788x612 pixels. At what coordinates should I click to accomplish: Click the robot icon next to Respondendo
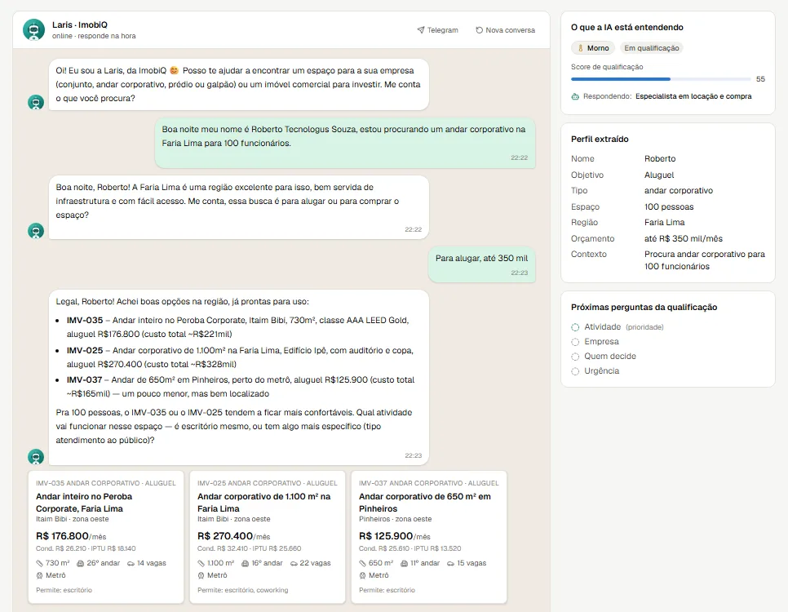(575, 96)
